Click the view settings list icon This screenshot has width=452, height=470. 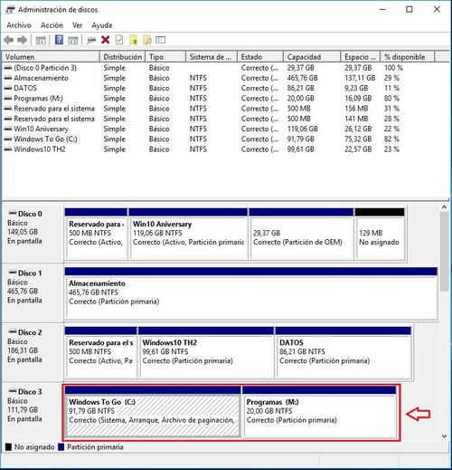(160, 40)
